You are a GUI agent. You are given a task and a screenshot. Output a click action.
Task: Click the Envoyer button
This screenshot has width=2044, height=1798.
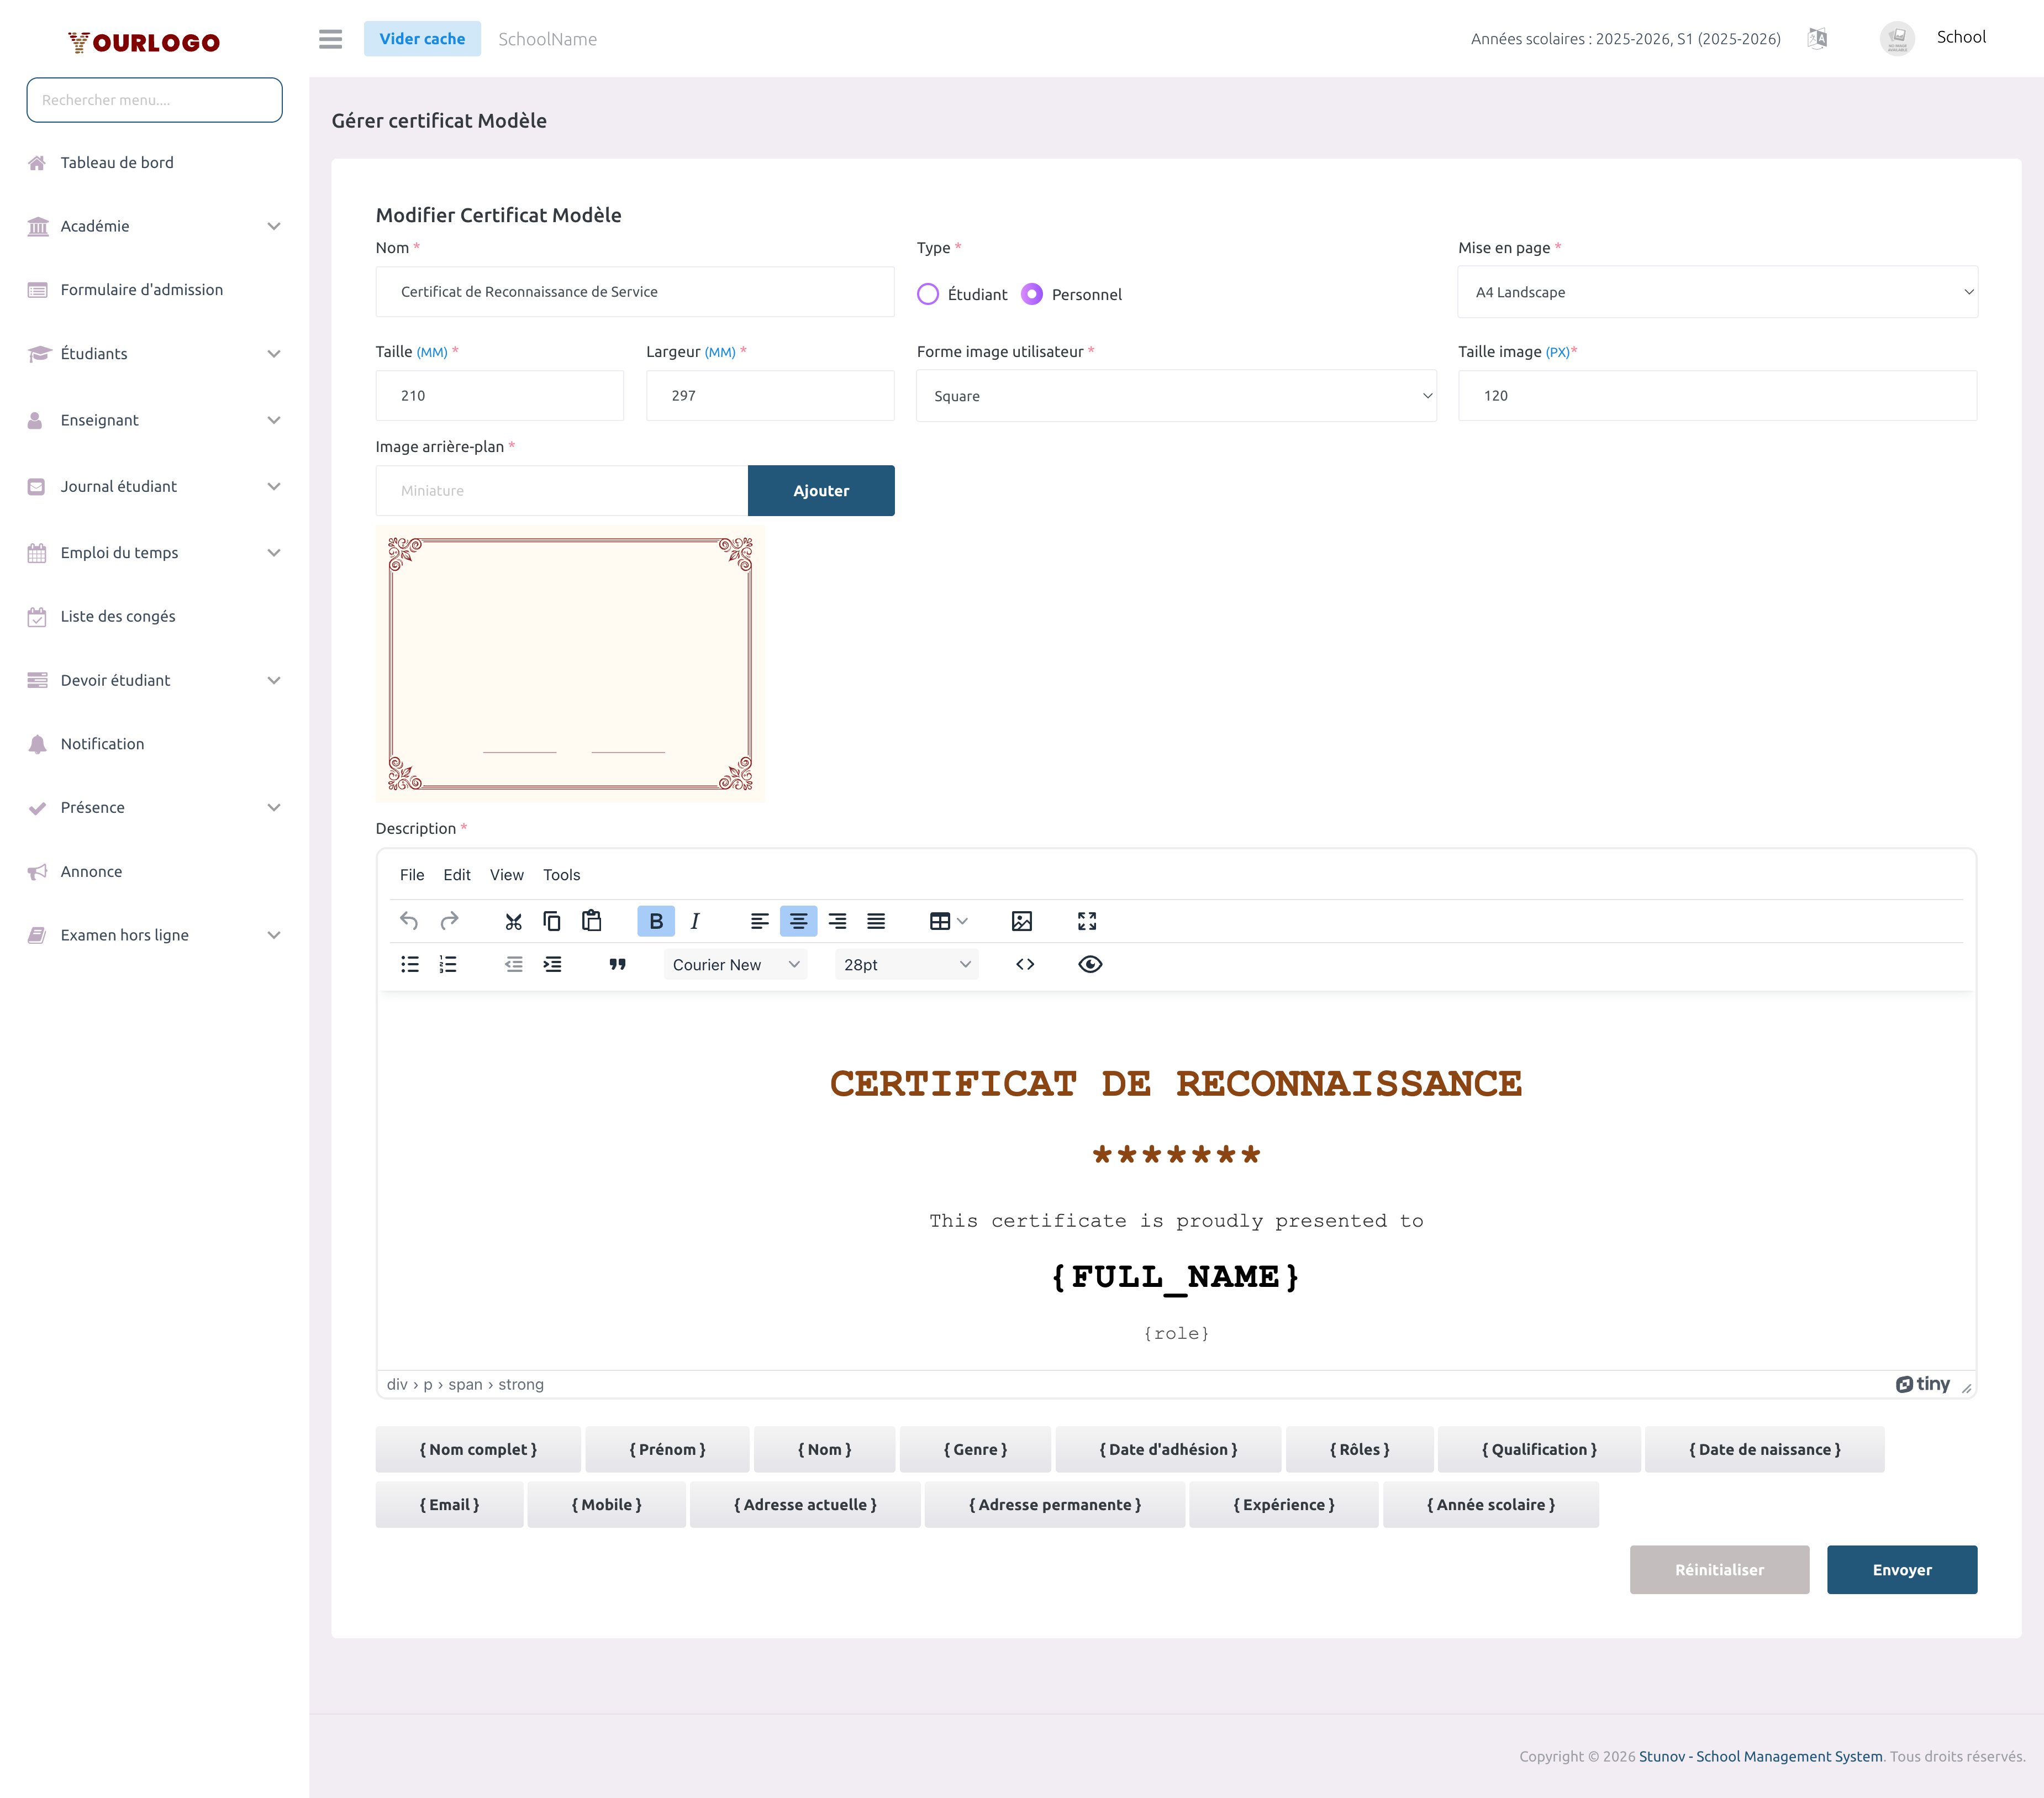pyautogui.click(x=1901, y=1569)
